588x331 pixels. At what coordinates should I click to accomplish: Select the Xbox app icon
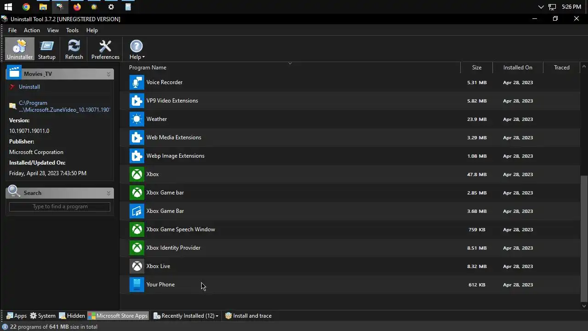pyautogui.click(x=137, y=174)
